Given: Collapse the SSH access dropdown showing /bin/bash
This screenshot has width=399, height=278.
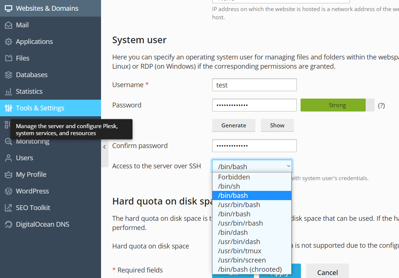Looking at the screenshot, I should point(252,167).
